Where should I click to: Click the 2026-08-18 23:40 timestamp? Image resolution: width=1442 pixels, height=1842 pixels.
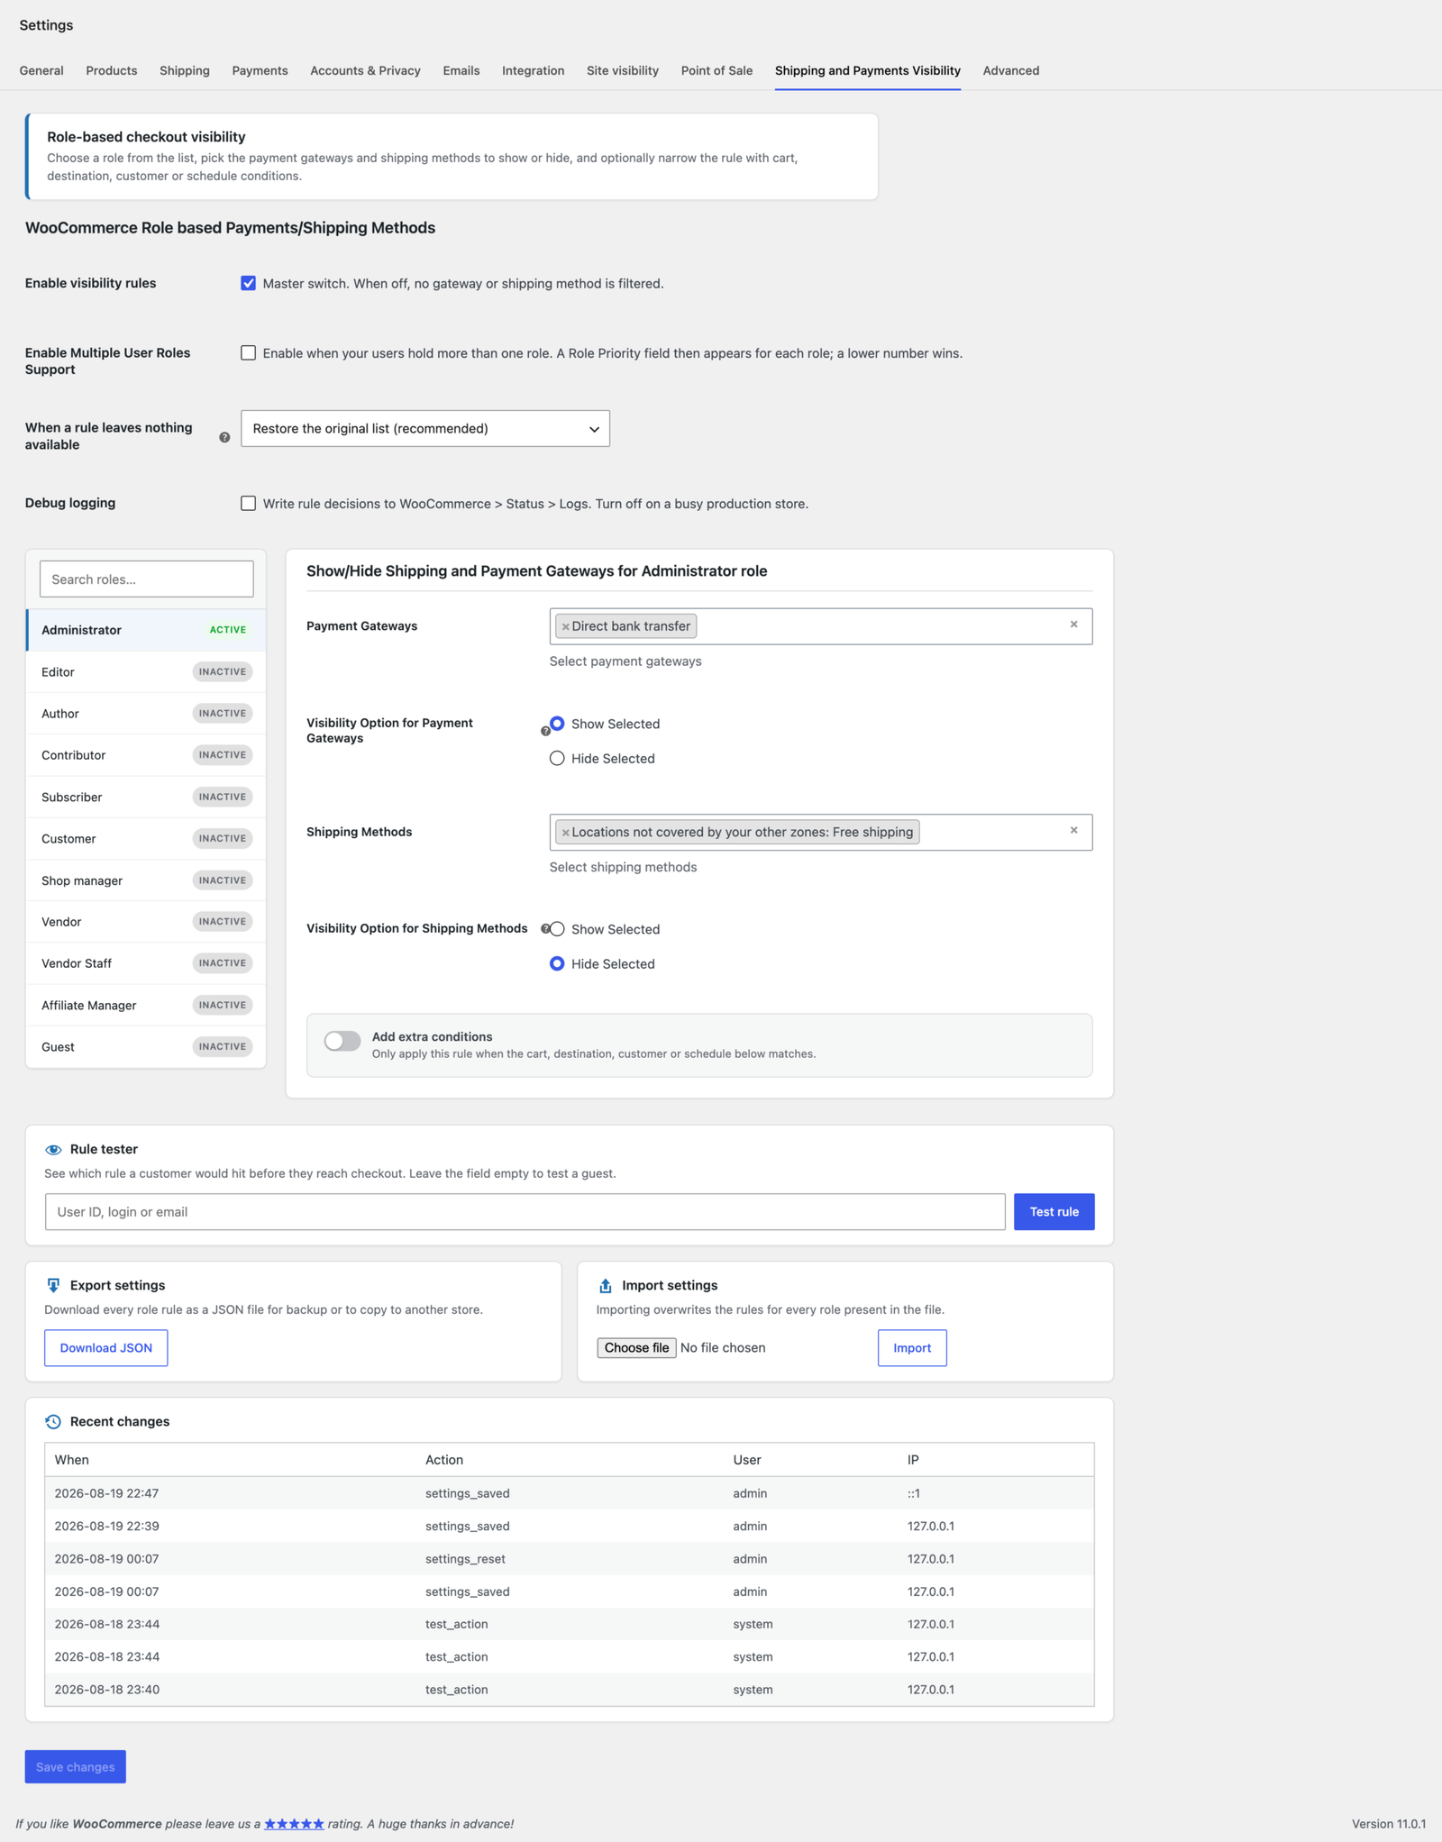click(106, 1690)
